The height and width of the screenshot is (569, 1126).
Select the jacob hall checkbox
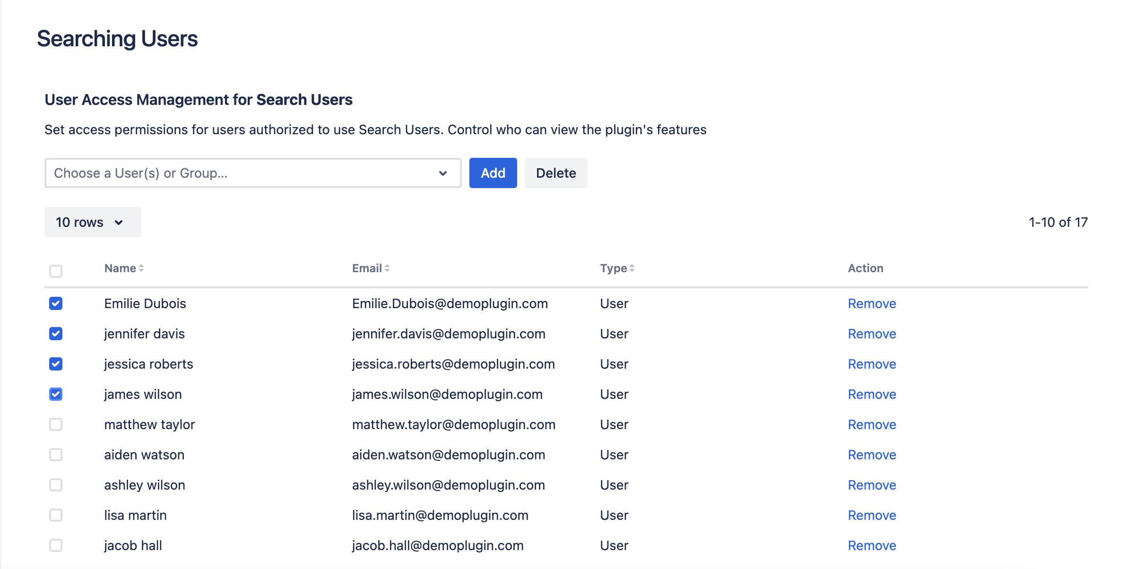[x=56, y=545]
